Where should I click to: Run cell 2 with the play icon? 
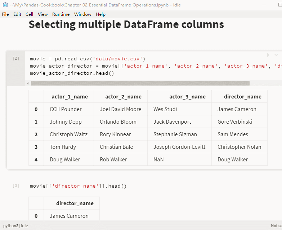(x=268, y=55)
